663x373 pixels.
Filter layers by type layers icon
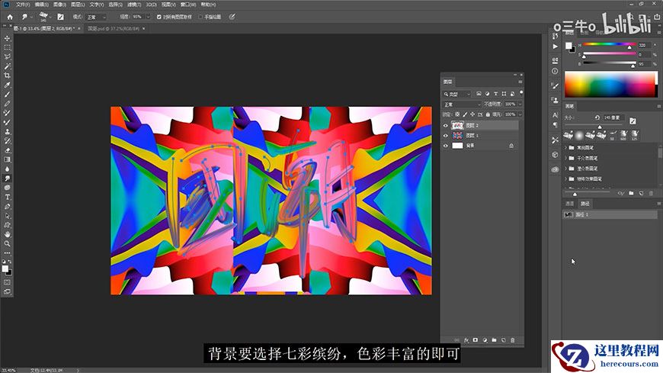[495, 94]
